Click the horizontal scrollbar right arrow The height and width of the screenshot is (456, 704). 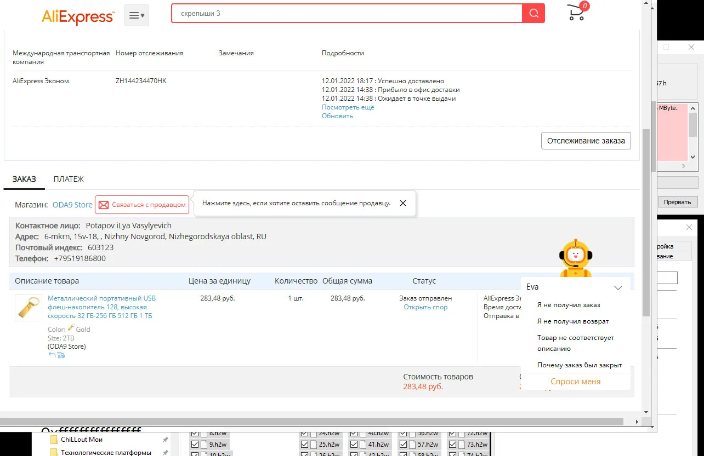(x=637, y=422)
